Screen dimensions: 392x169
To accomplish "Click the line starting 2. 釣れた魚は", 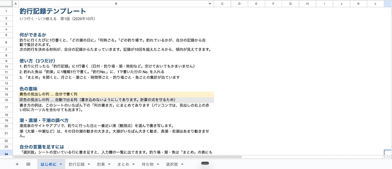I will pyautogui.click(x=92, y=72).
